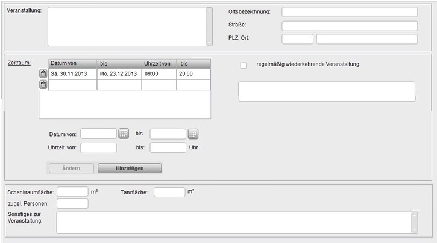437x243 pixels.
Task: Click into the Straße field
Action: coord(350,26)
